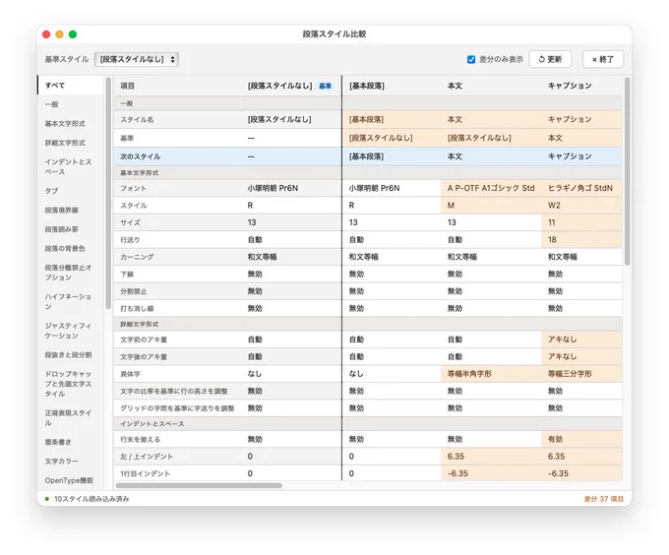Viewport: 669px width, 555px height.
Task: Open OpenType機能 sidebar category
Action: click(69, 480)
